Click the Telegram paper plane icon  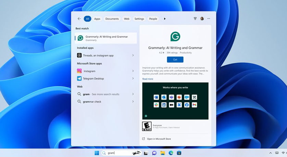pyautogui.click(x=79, y=78)
